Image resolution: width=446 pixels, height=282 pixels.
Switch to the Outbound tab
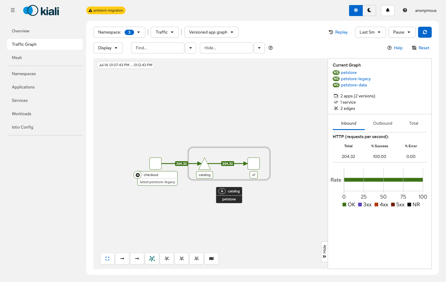(x=383, y=123)
